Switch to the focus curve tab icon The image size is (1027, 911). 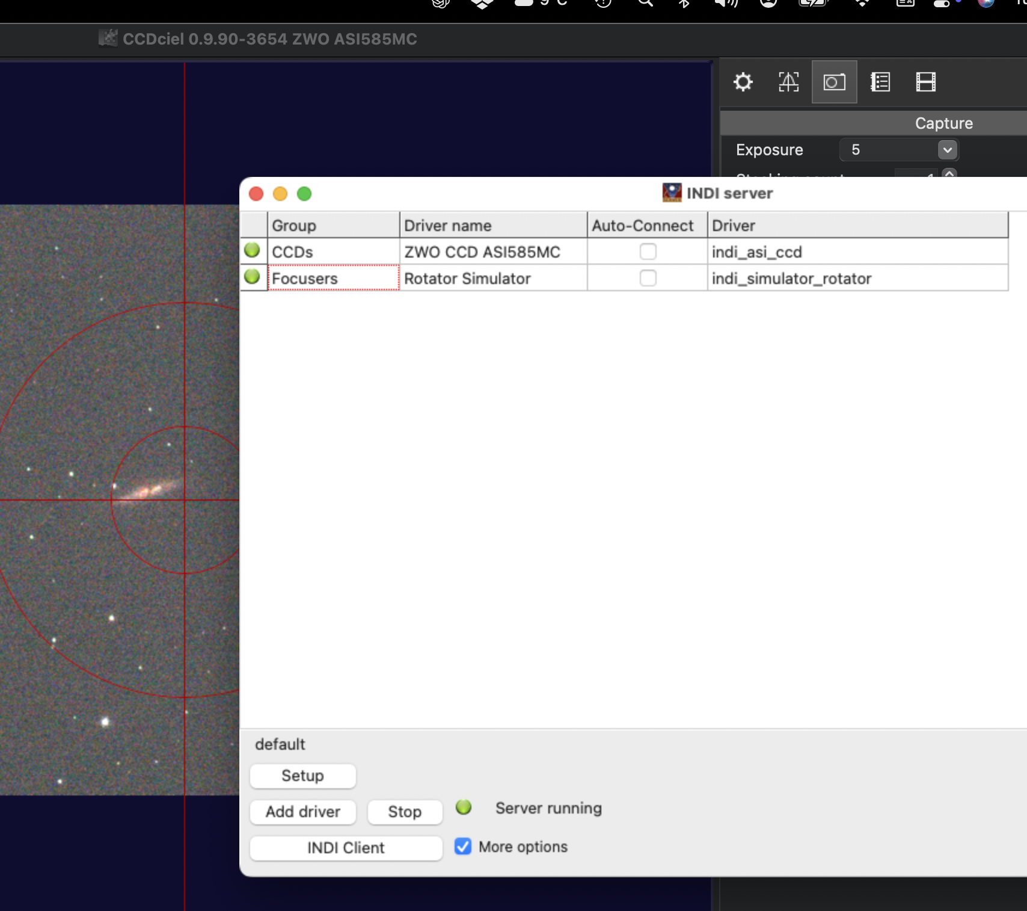788,82
